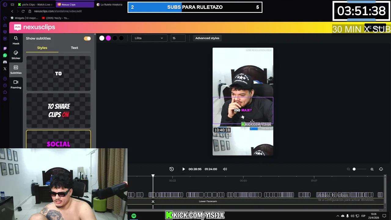This screenshot has width=391, height=220.
Task: Click the timeline playhead marker
Action: (x=153, y=176)
